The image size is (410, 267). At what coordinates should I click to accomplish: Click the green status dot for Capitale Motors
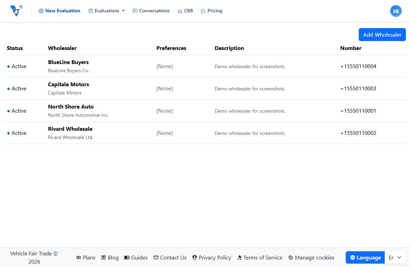click(x=9, y=89)
